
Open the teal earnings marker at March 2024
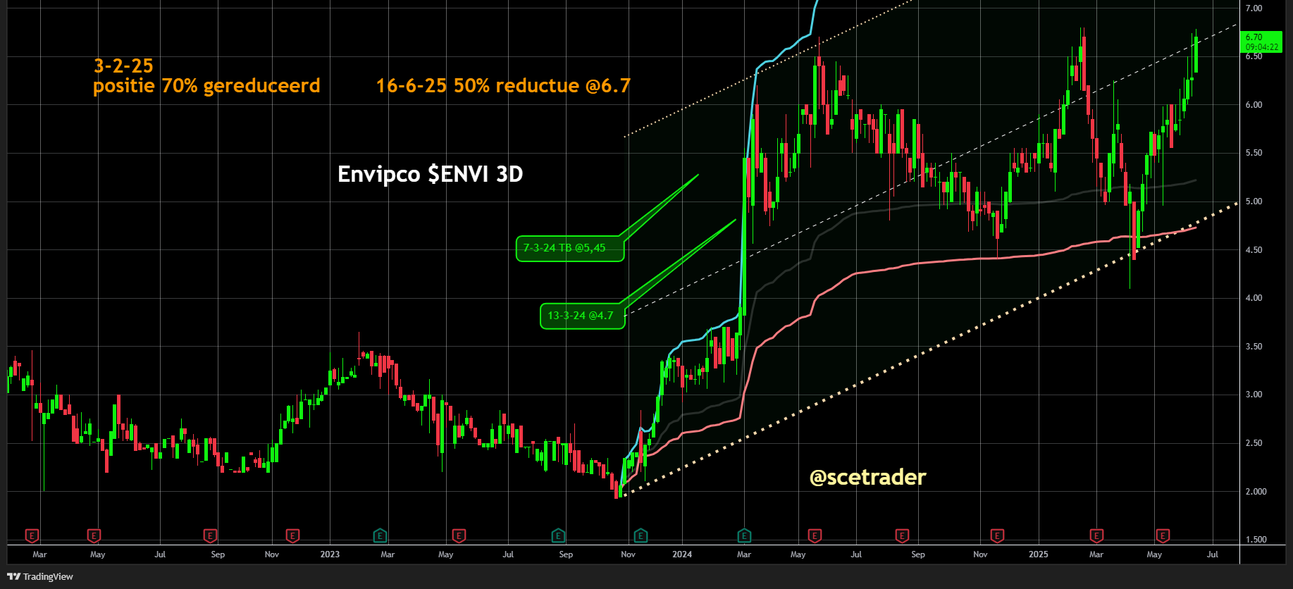tap(744, 536)
